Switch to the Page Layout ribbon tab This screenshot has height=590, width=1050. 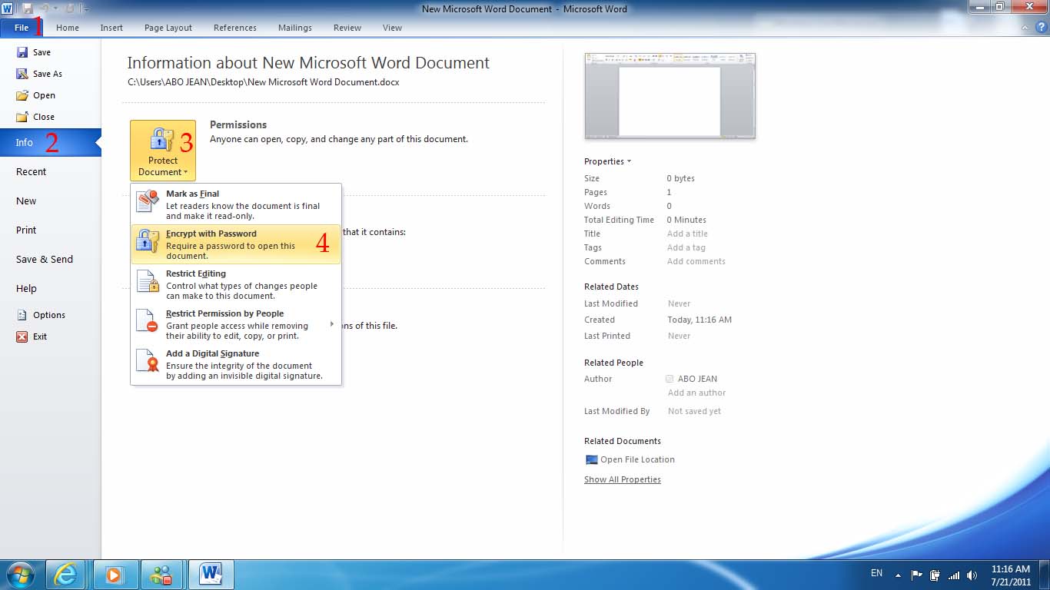168,28
